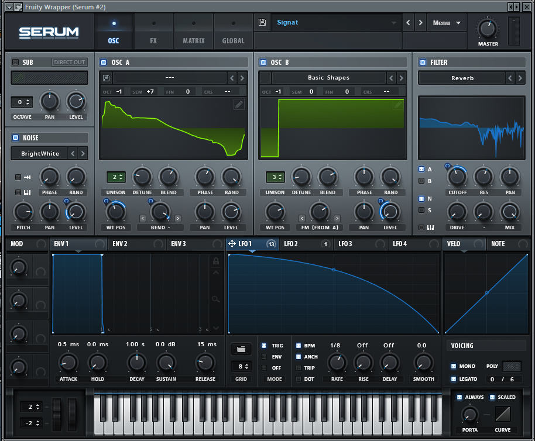Toggle LFO TRIG mode checkbox
Screen dimensions: 535x441
[264, 346]
